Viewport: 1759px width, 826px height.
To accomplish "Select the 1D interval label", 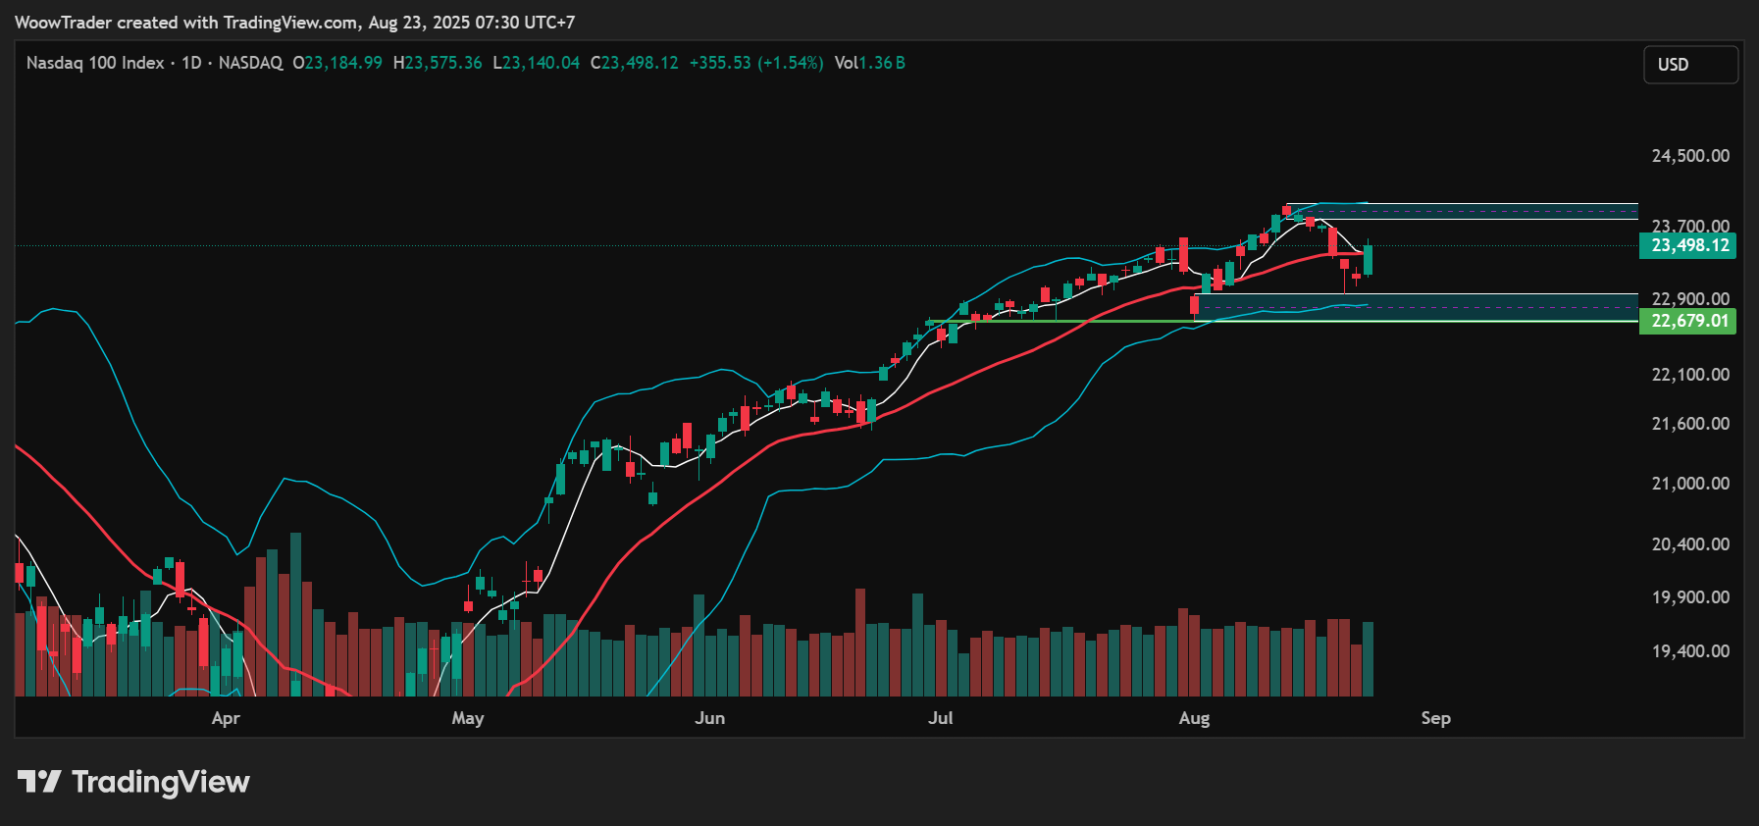I will click(x=191, y=63).
